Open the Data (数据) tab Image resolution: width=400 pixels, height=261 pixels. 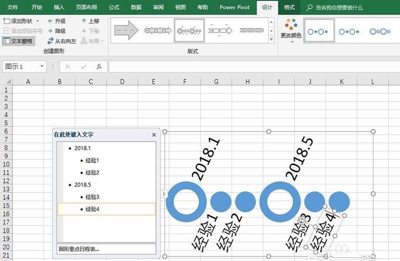136,7
